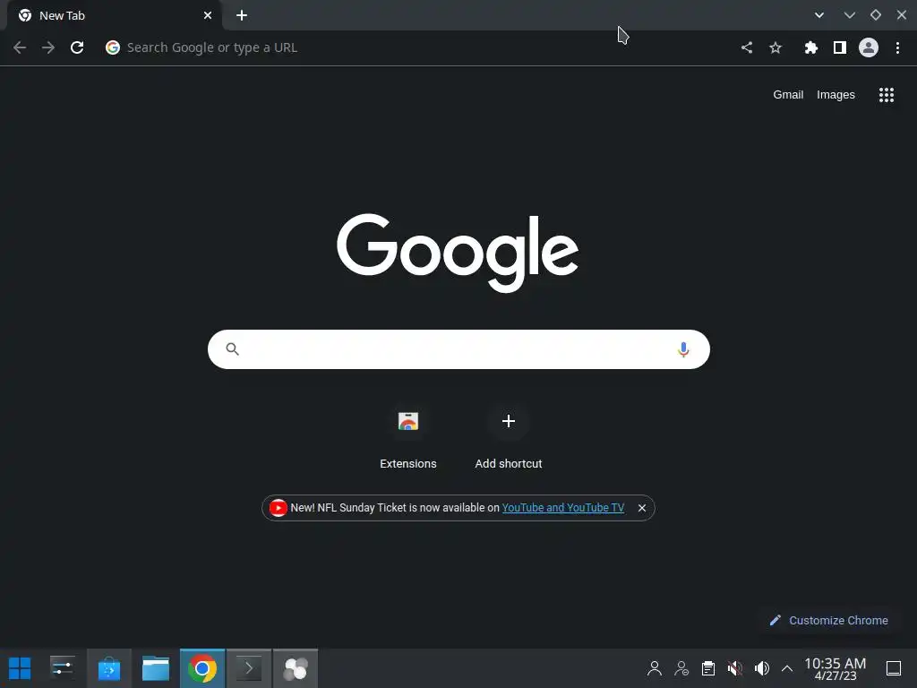Viewport: 917px width, 688px height.
Task: Reload the current page
Action: (x=77, y=47)
